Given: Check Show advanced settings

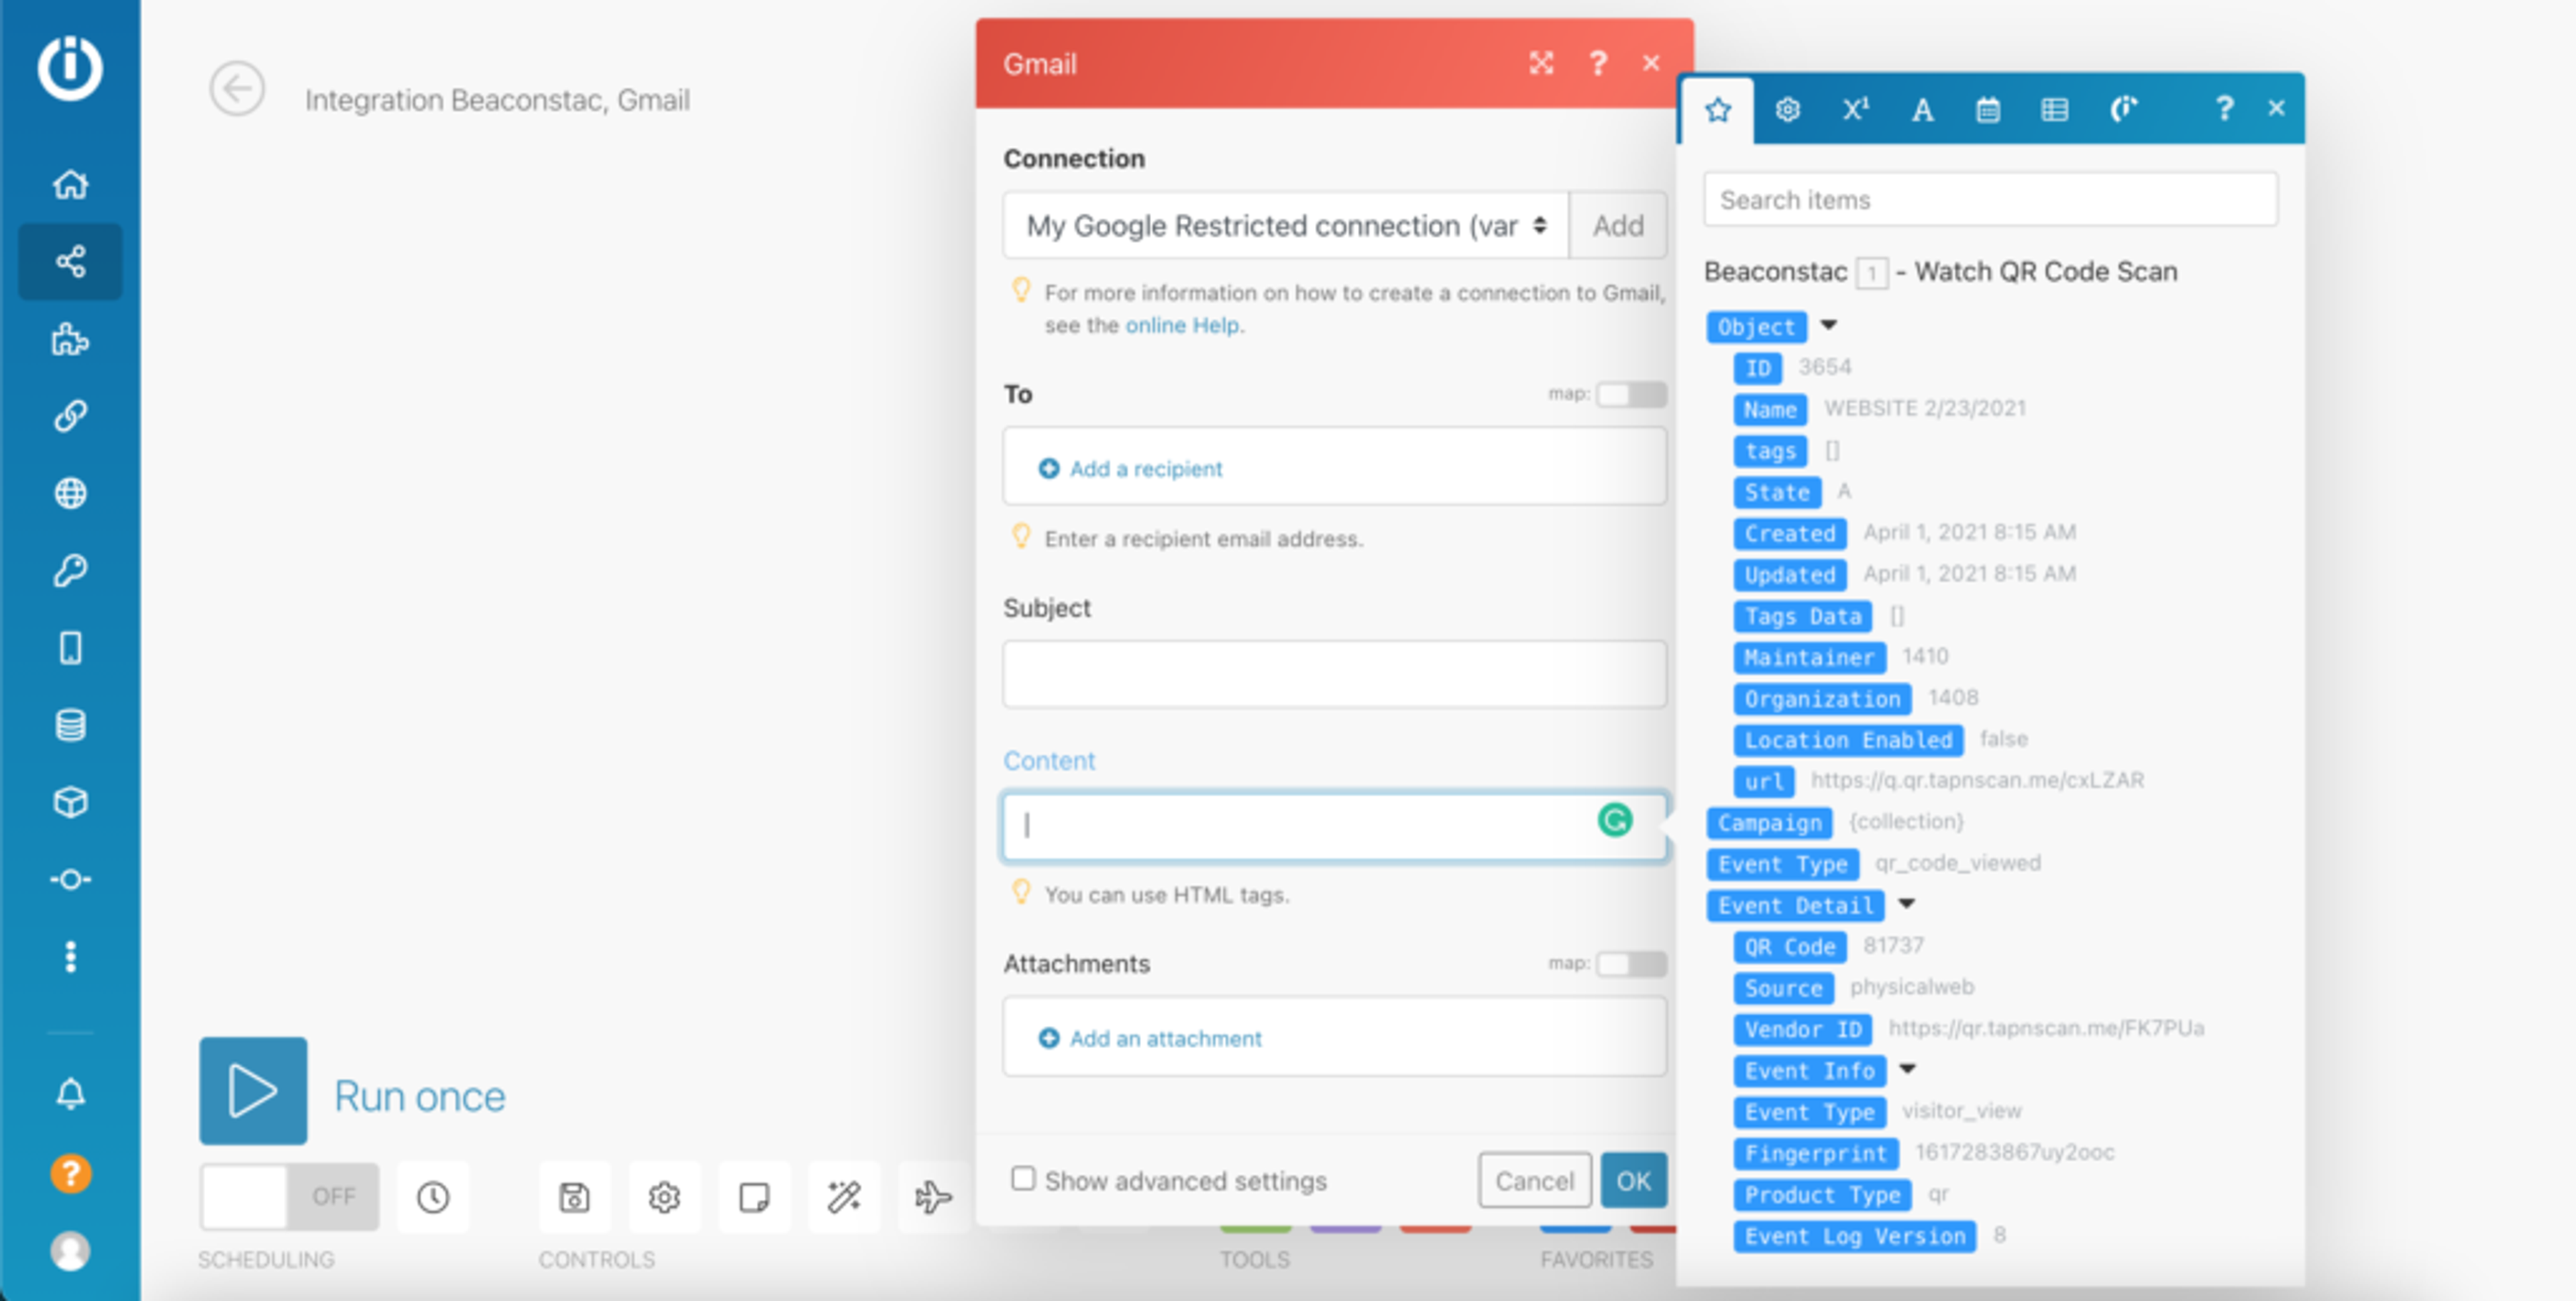Looking at the screenshot, I should pyautogui.click(x=1022, y=1179).
